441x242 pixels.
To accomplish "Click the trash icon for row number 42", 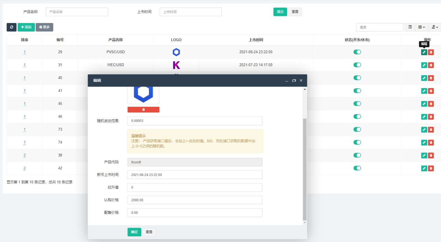I will 431,169.
